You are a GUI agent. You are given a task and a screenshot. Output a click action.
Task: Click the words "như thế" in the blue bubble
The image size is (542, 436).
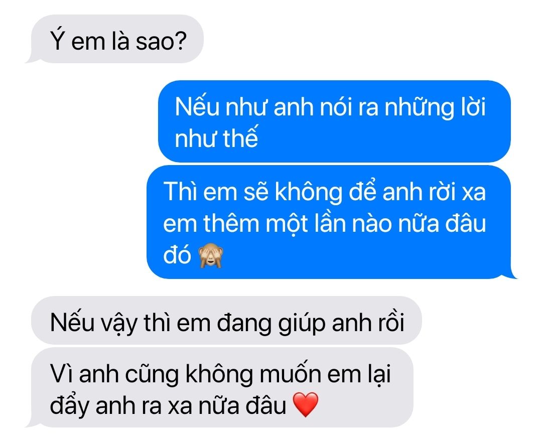tap(216, 138)
